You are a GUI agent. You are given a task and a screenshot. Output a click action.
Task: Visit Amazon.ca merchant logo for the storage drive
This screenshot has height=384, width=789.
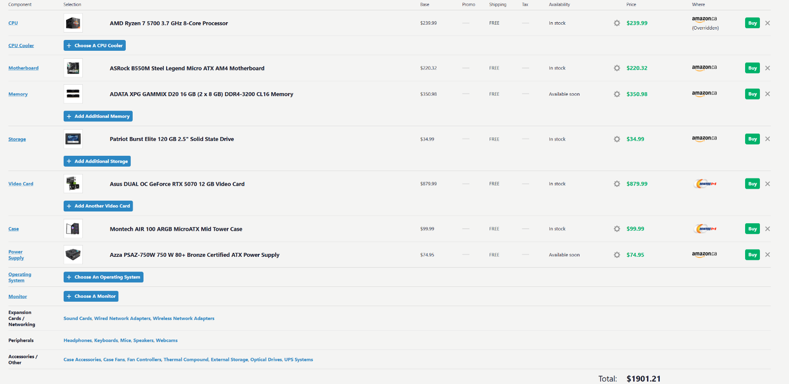point(704,139)
